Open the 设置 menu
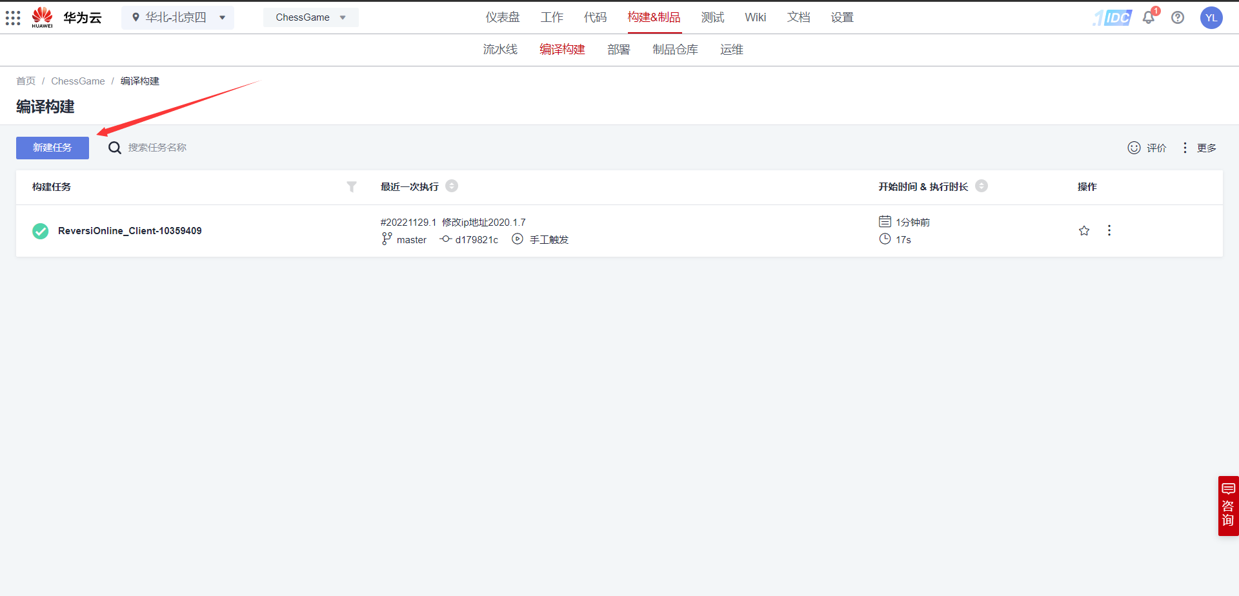Image resolution: width=1239 pixels, height=596 pixels. coord(842,17)
